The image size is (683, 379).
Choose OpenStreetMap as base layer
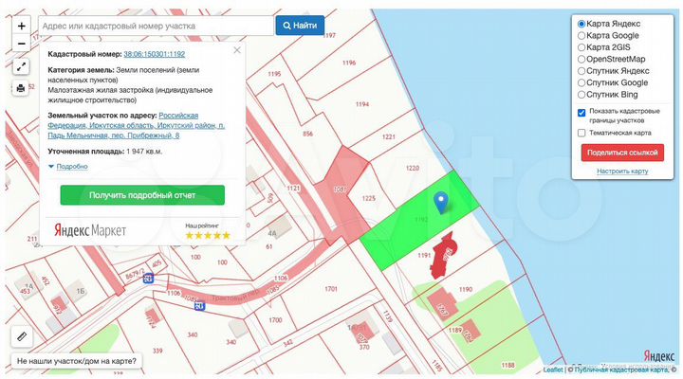pyautogui.click(x=581, y=59)
